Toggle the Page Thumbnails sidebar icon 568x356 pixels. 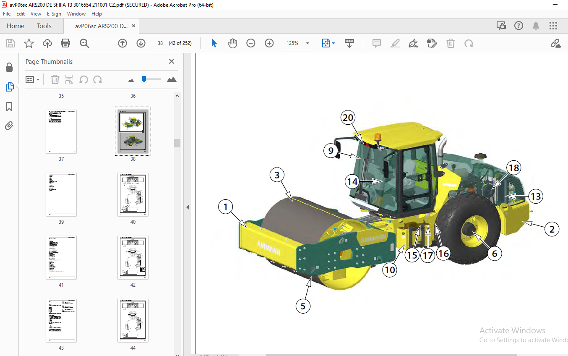pyautogui.click(x=9, y=87)
